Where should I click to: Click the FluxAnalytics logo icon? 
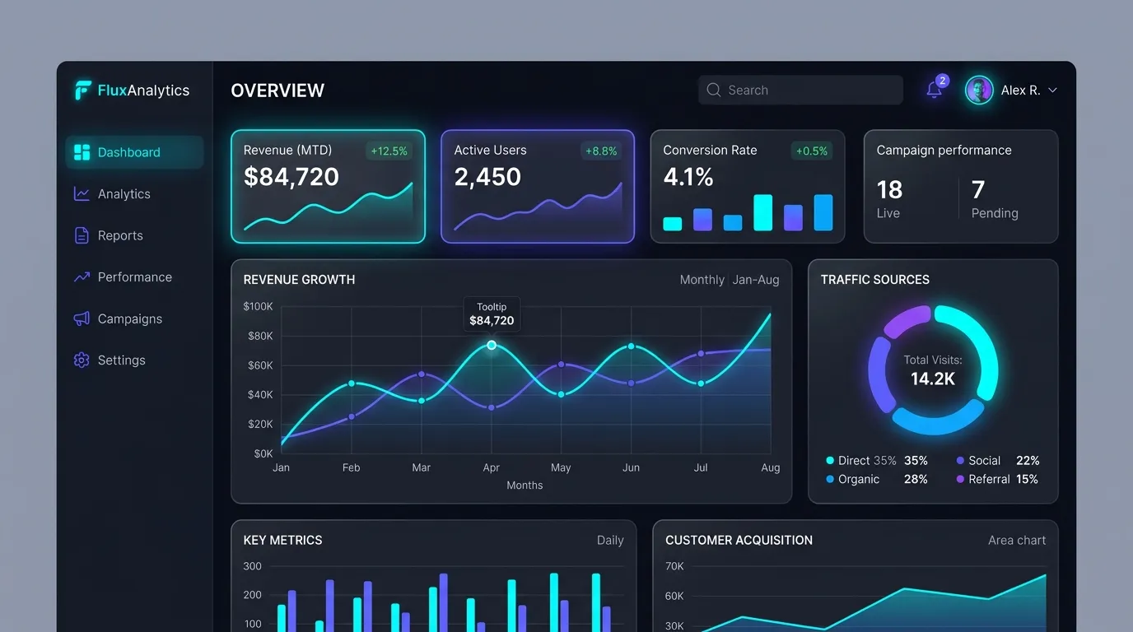(x=82, y=91)
